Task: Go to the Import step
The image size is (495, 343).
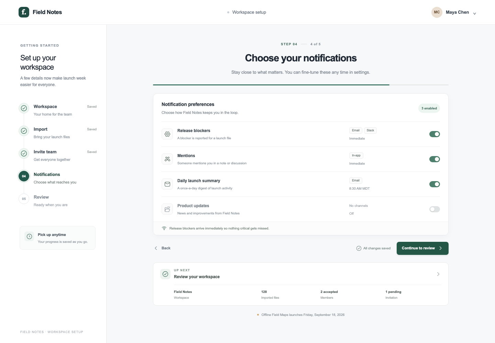Action: pyautogui.click(x=57, y=133)
